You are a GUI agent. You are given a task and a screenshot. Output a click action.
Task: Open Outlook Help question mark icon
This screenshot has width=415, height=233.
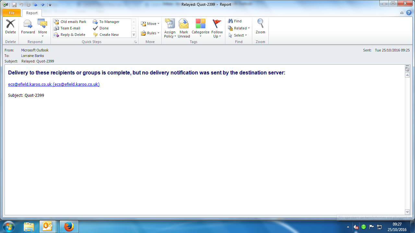pos(409,13)
